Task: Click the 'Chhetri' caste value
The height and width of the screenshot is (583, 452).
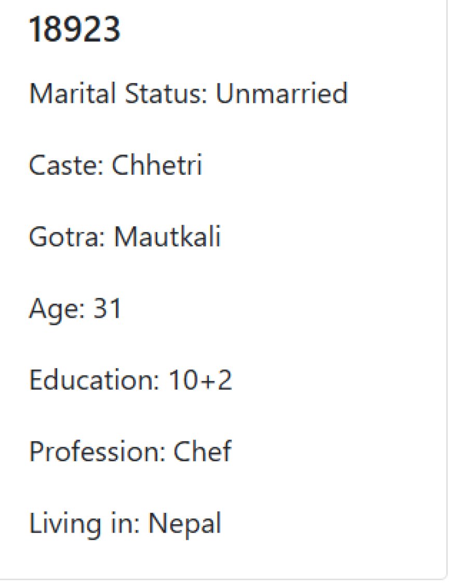Action: (157, 165)
